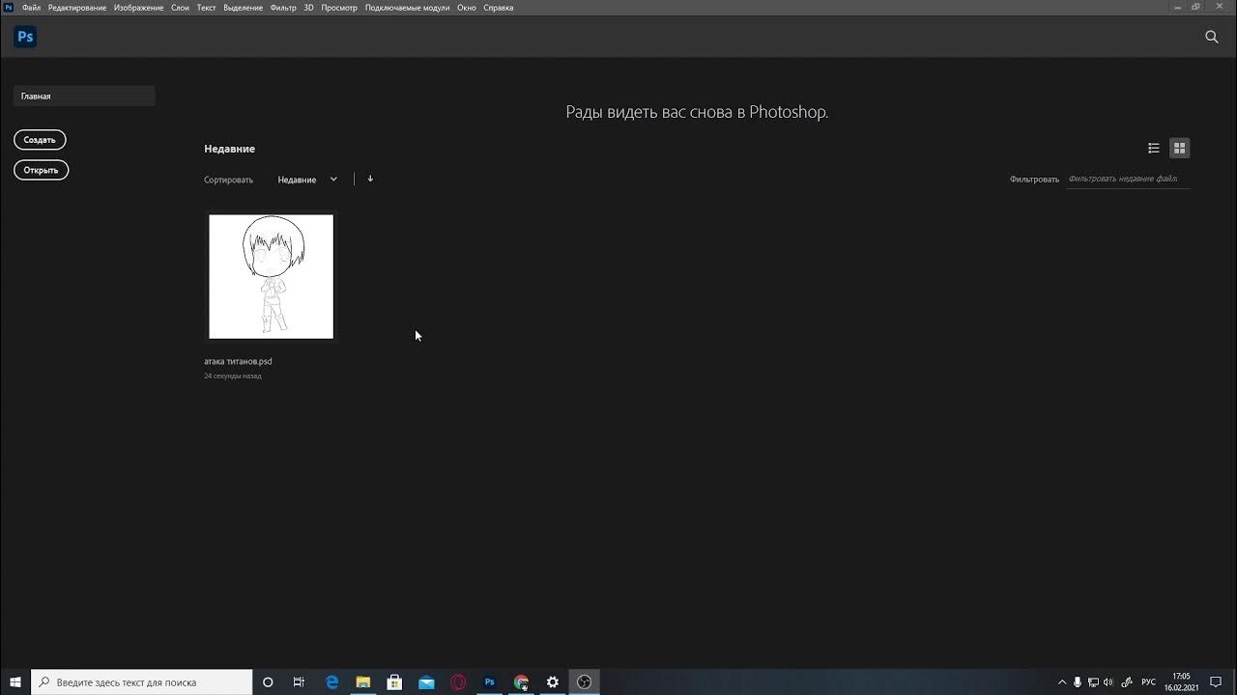The image size is (1237, 695).
Task: Open Settings gear on taskbar
Action: (x=553, y=681)
